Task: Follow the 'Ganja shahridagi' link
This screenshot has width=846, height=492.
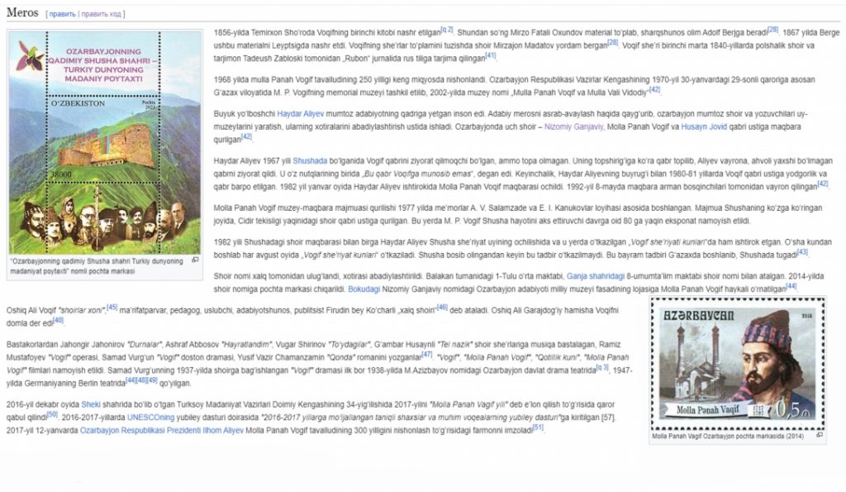Action: [x=595, y=276]
